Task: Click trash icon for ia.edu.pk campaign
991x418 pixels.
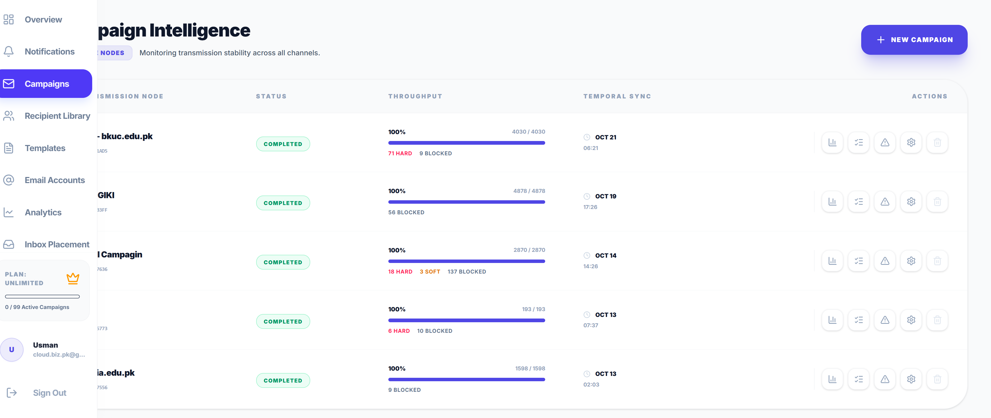Action: [937, 379]
